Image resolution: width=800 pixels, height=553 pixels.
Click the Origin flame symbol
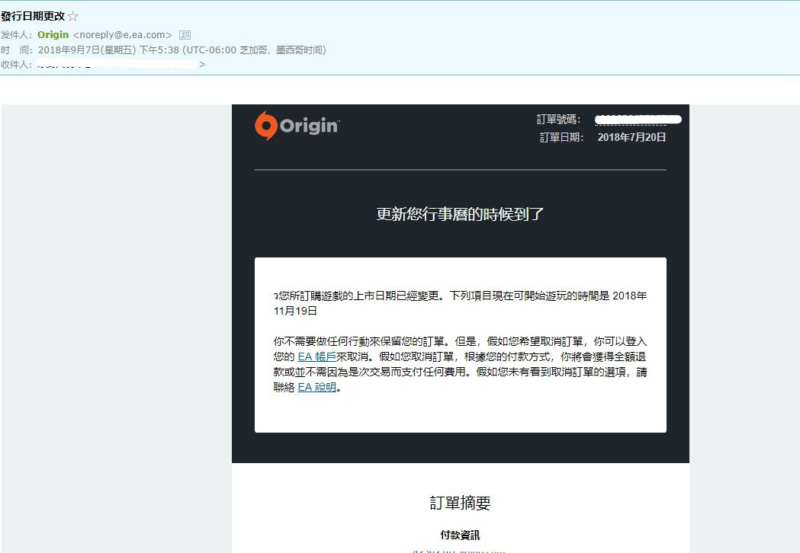265,124
